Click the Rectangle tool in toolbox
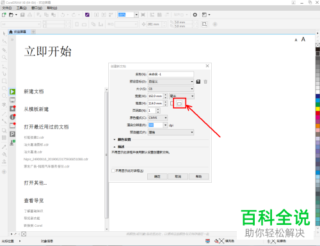This screenshot has height=246, width=320. 4,81
